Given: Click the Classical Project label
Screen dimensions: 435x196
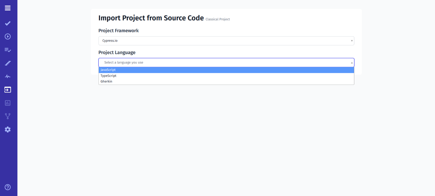Looking at the screenshot, I should pyautogui.click(x=217, y=19).
